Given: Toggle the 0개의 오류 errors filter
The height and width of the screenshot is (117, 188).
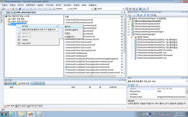Looking at the screenshot, I should (10, 83).
